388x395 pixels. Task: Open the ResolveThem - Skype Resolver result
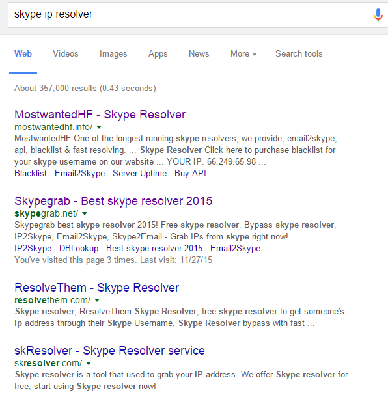pos(97,288)
